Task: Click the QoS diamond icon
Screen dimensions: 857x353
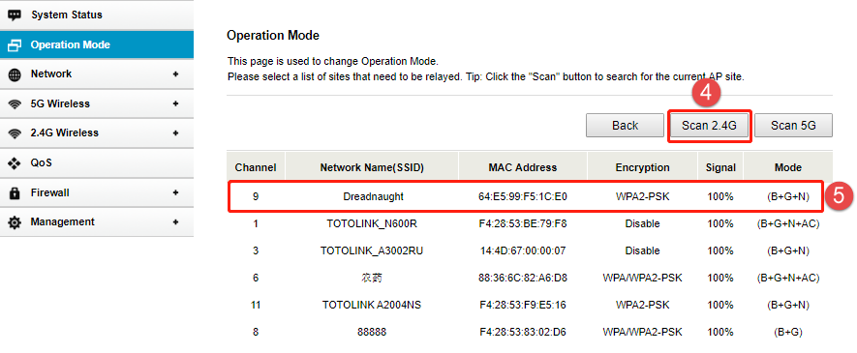Action: click(15, 163)
